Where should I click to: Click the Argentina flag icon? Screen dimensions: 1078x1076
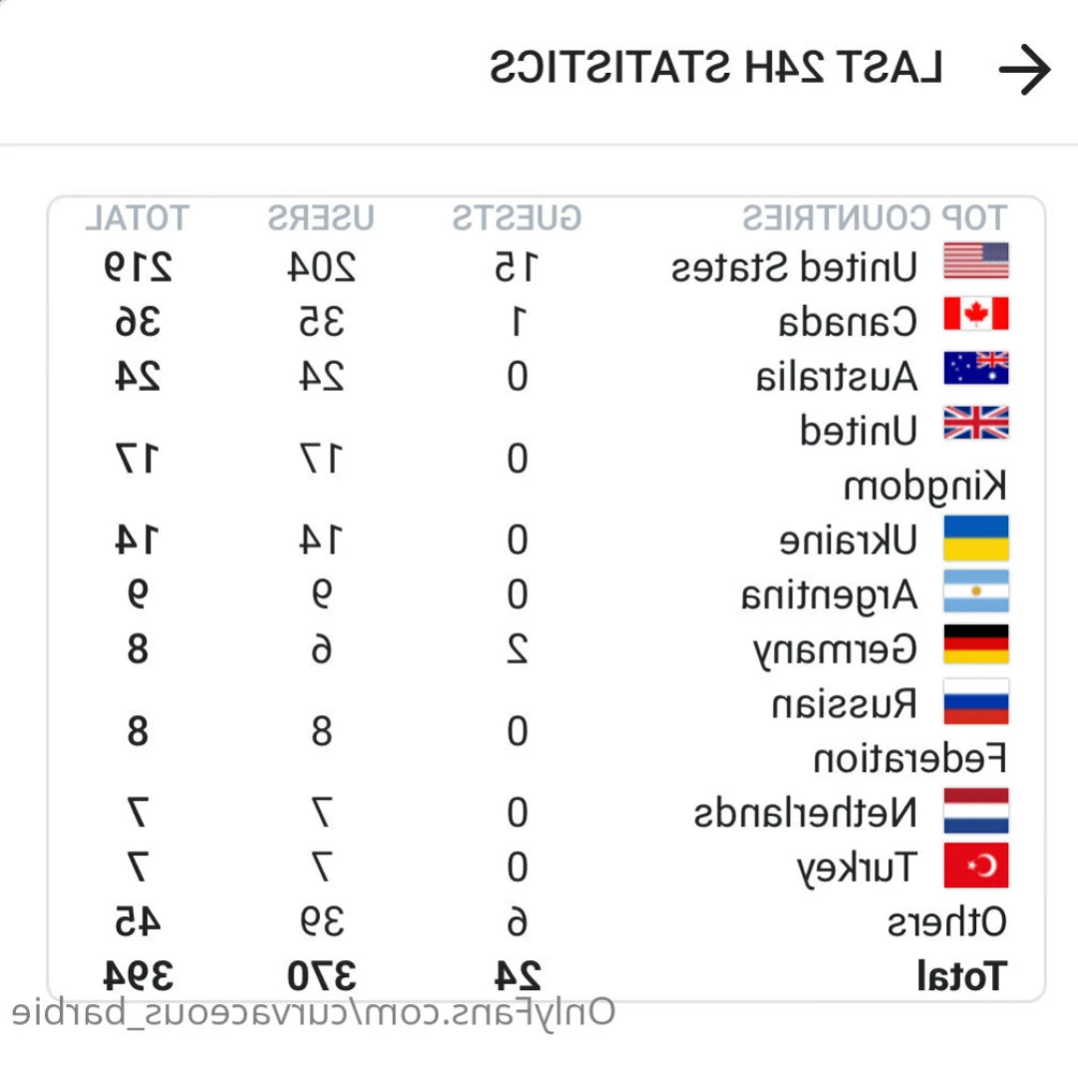click(x=976, y=592)
